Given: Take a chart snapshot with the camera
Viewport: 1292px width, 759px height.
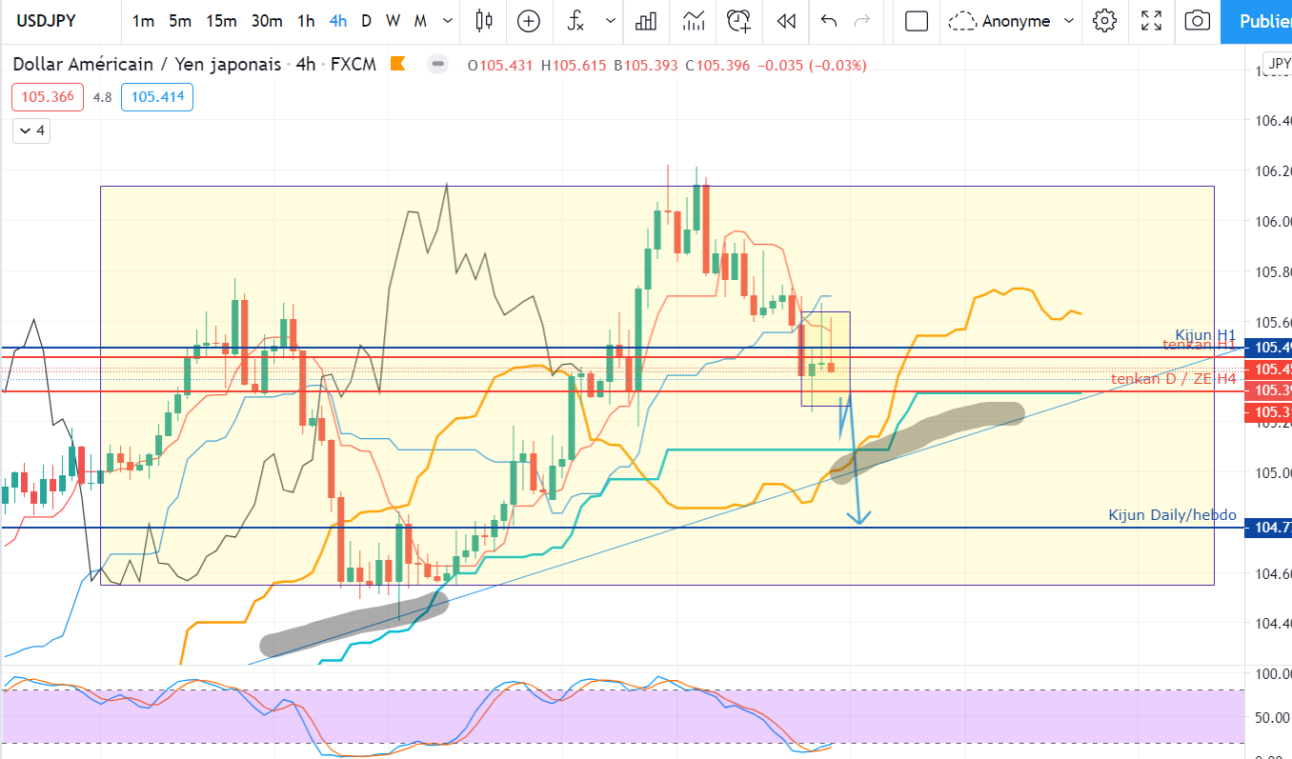Looking at the screenshot, I should coord(1198,21).
